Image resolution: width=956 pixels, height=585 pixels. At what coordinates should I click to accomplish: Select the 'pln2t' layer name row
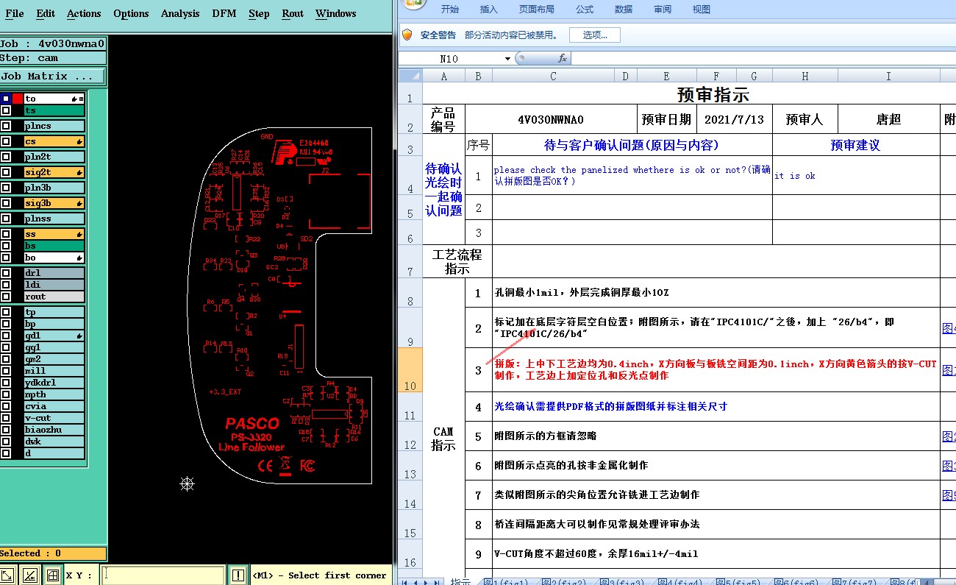[x=54, y=157]
